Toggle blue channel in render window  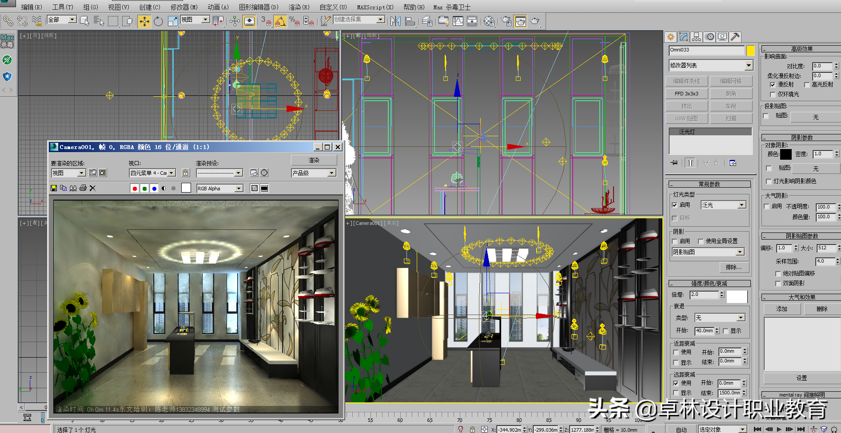pos(154,189)
